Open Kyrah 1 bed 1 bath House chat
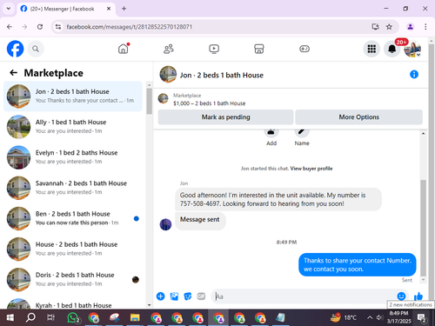This screenshot has width=435, height=326. click(x=73, y=303)
